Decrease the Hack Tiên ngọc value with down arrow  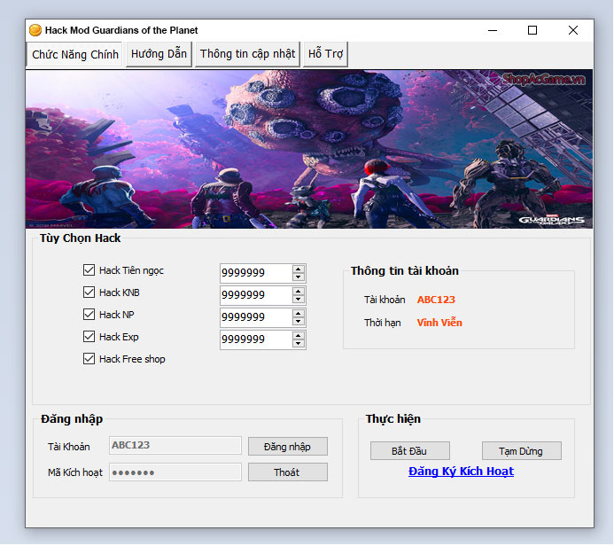click(299, 277)
